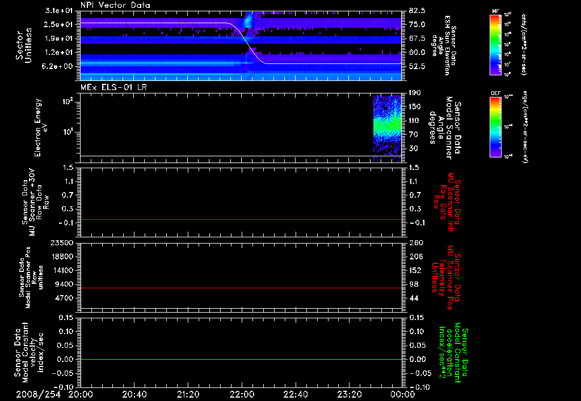Click the "260" telemetry tick value

click(415, 242)
